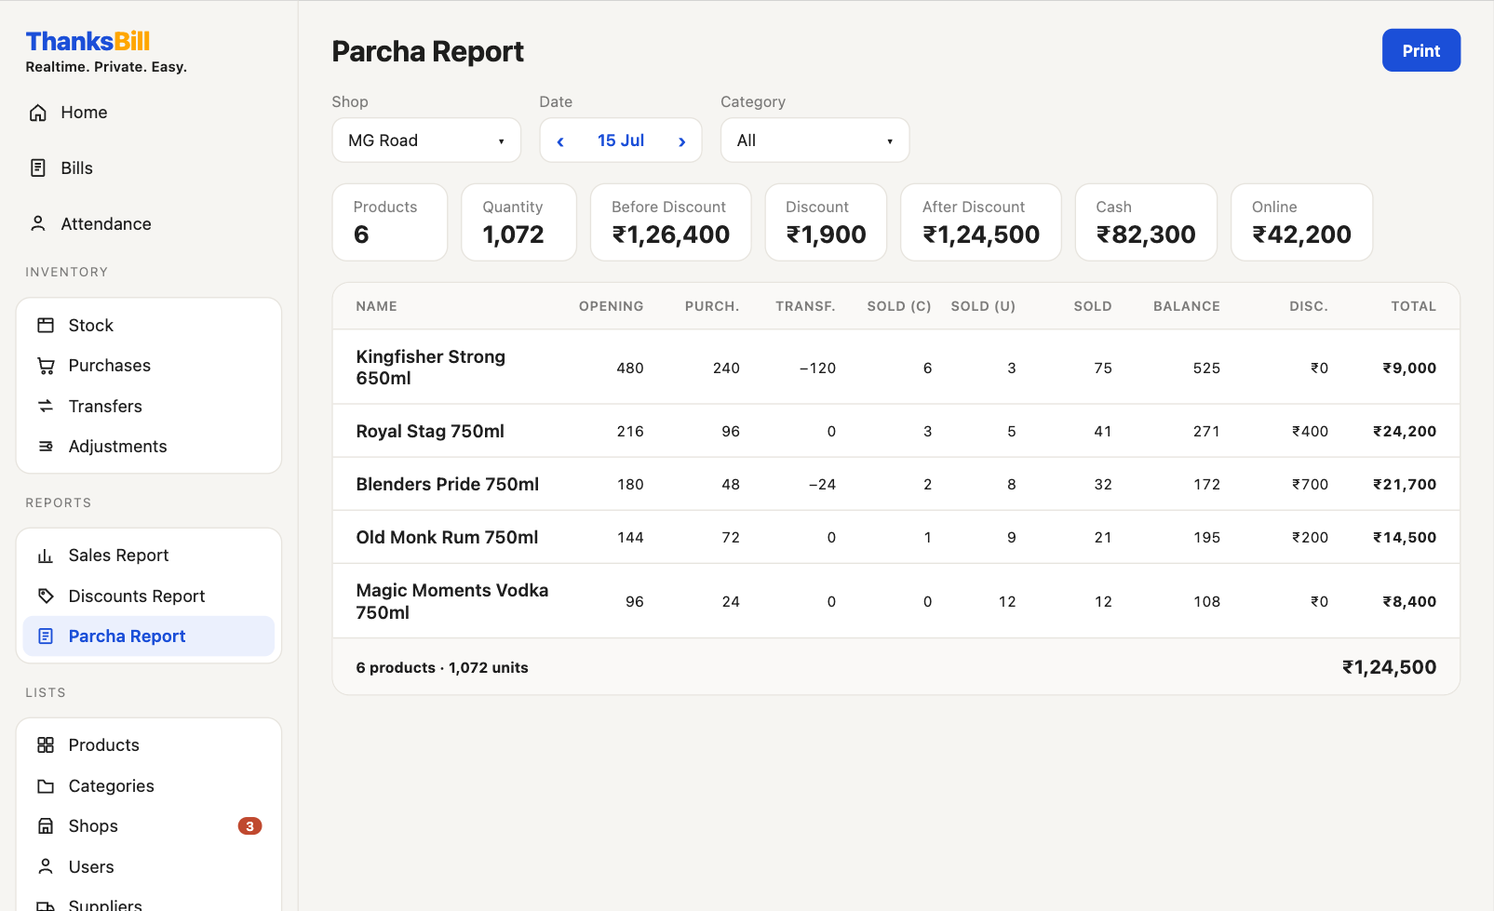The width and height of the screenshot is (1494, 911).
Task: Click the Users person icon
Action: point(46,867)
